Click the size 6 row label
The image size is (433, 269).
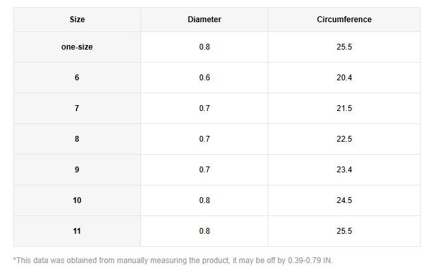77,78
